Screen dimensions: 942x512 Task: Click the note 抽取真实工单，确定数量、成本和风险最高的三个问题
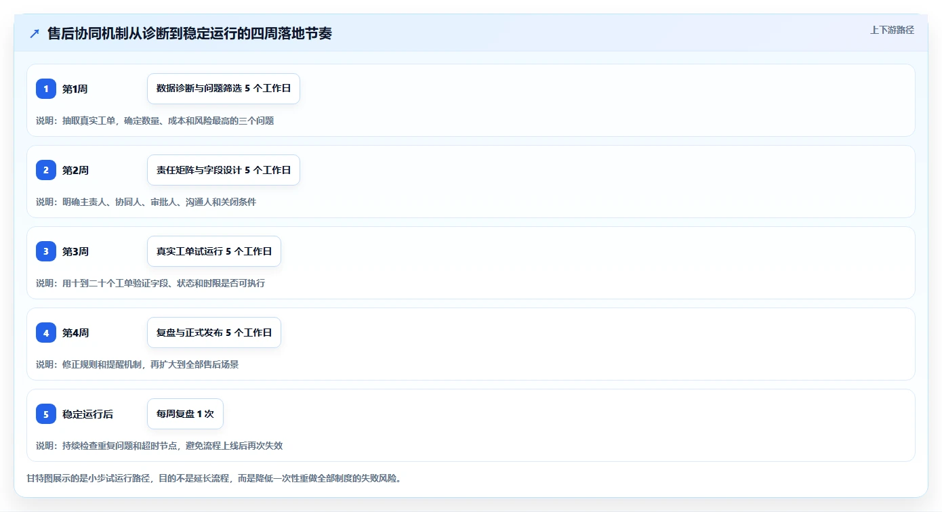pyautogui.click(x=168, y=121)
